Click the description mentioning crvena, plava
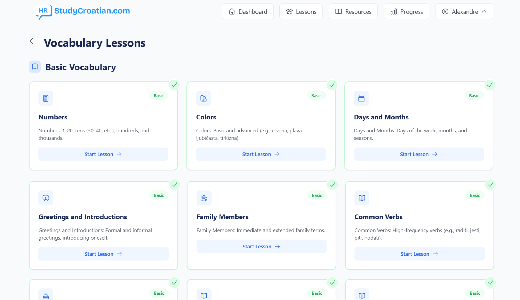Image resolution: width=520 pixels, height=300 pixels. click(250, 134)
